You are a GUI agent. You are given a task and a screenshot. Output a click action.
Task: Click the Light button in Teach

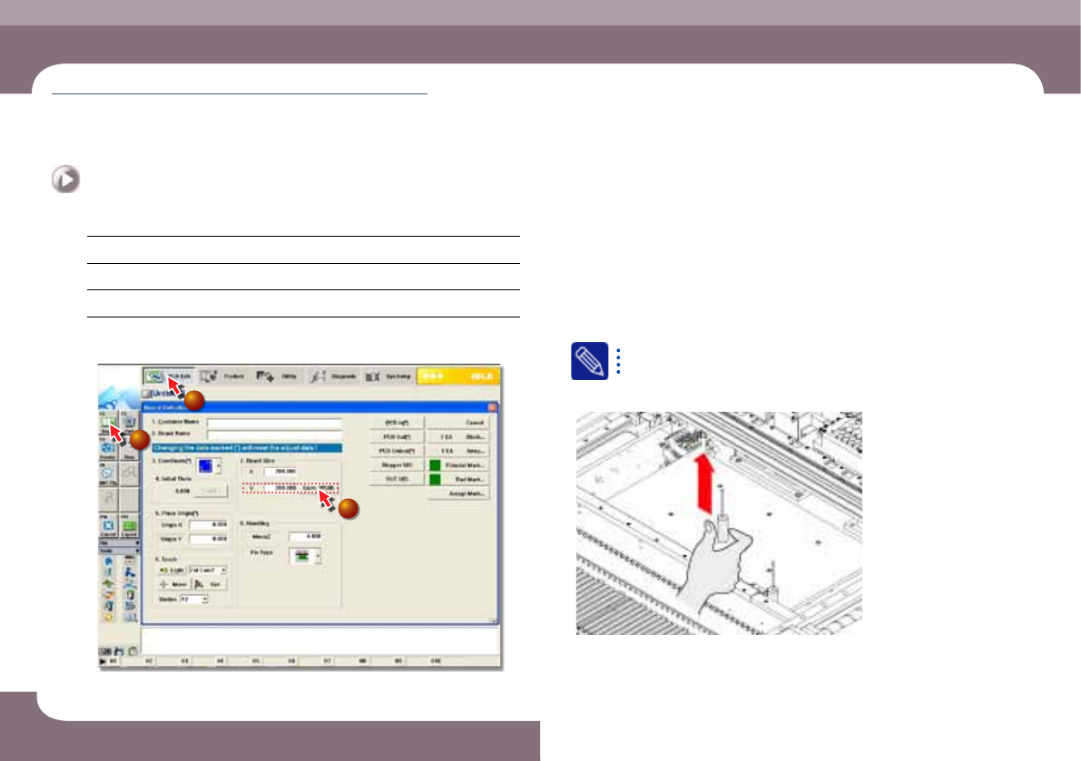point(172,571)
